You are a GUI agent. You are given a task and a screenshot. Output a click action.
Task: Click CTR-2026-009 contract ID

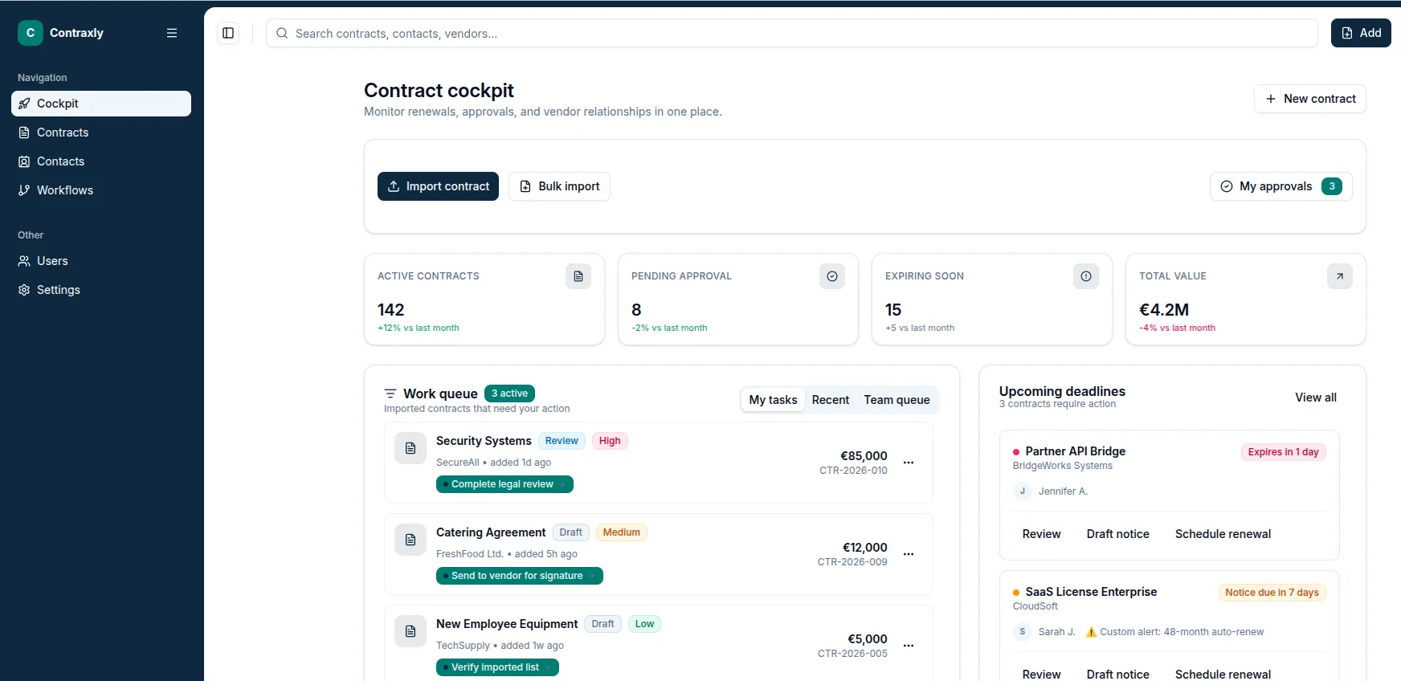tap(852, 562)
